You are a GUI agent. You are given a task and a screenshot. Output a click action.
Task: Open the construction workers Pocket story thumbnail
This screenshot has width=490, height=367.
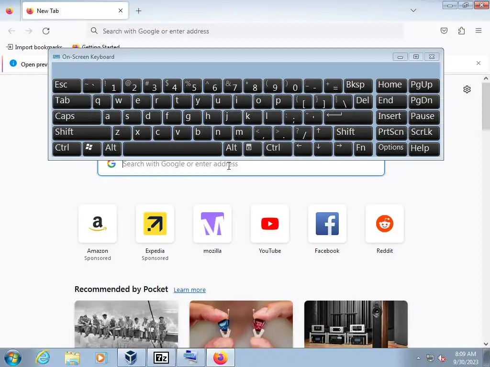[x=126, y=324]
